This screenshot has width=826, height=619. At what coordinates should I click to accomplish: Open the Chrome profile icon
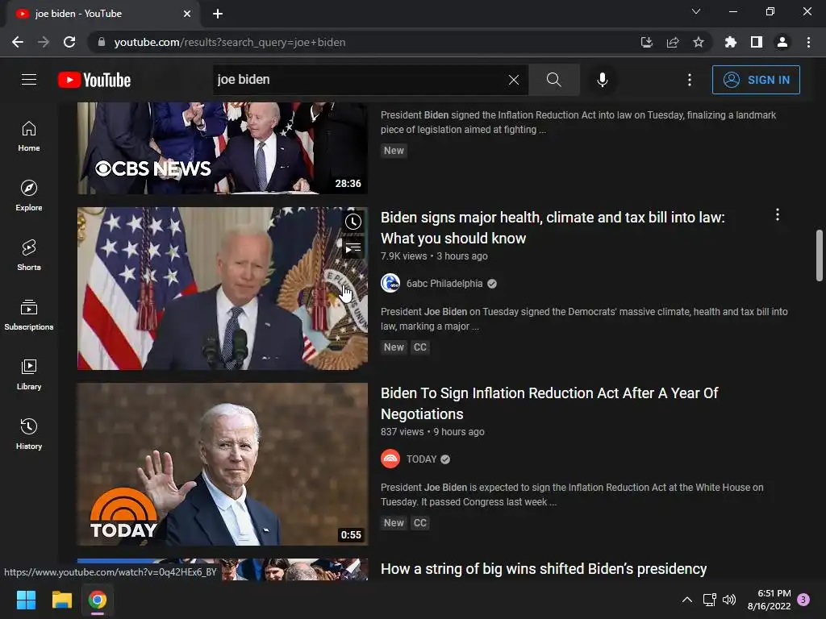(x=782, y=42)
